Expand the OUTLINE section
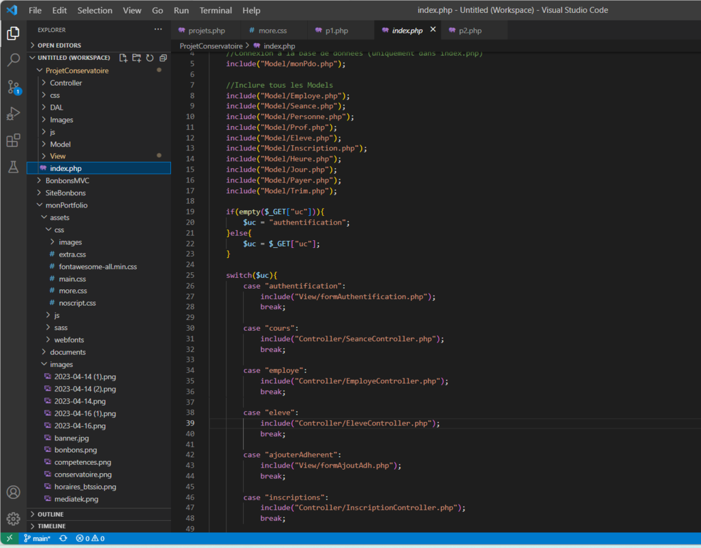The height and width of the screenshot is (548, 701). [50, 514]
